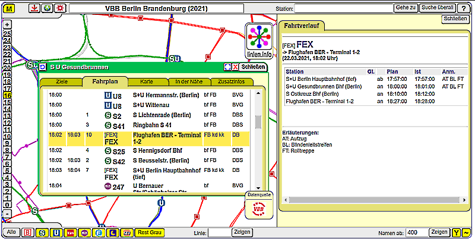475x239 pixels.
Task: Toggle the Rest Grau option
Action: (x=150, y=233)
